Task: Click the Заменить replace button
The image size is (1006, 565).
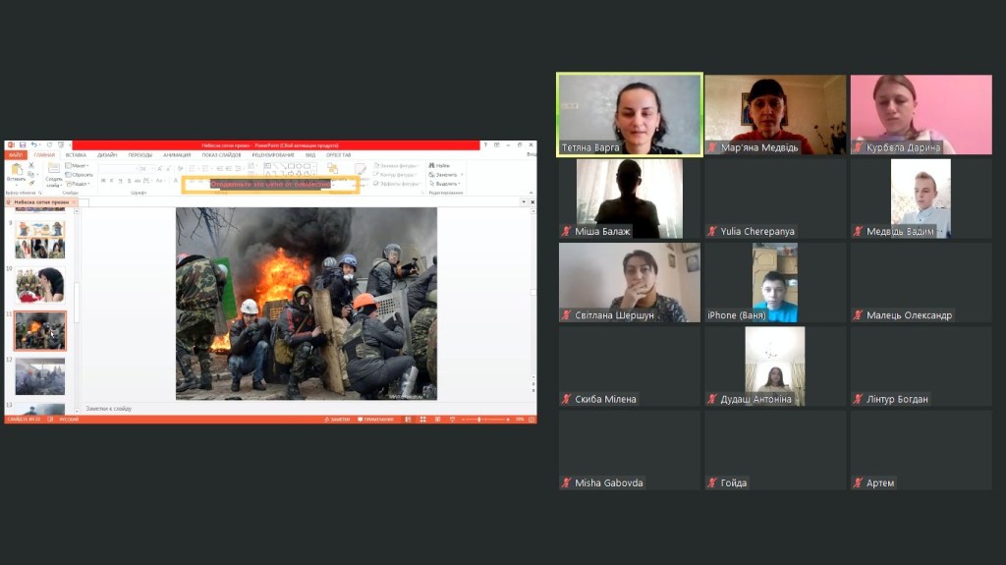Action: 446,175
